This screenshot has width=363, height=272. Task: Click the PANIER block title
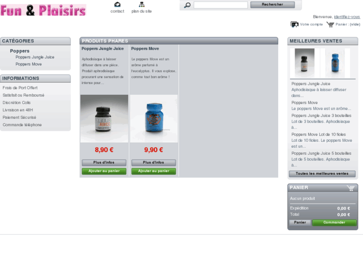(x=299, y=188)
